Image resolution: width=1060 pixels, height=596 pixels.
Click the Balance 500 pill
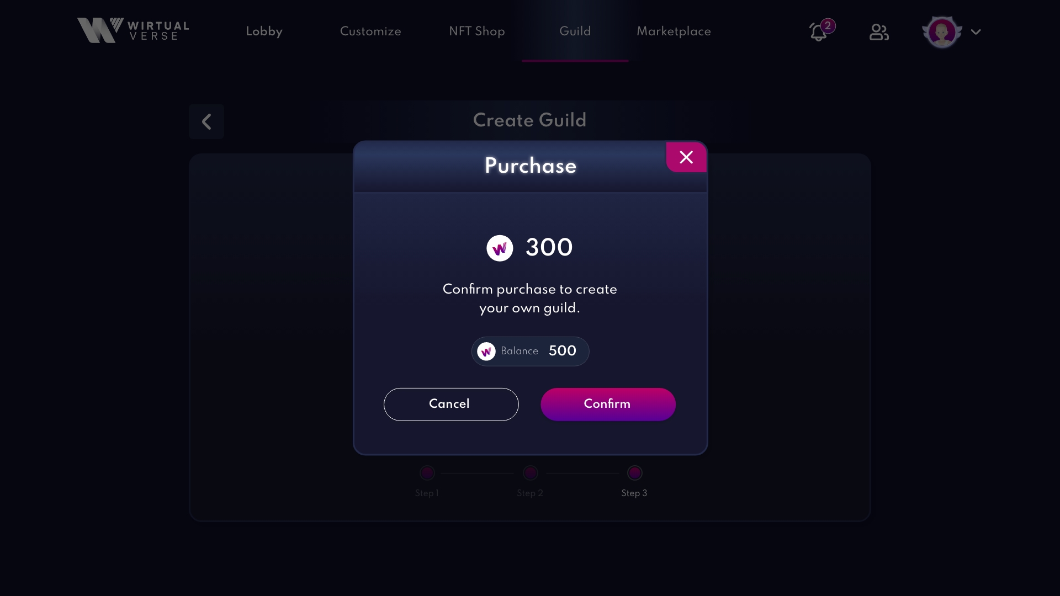click(530, 352)
